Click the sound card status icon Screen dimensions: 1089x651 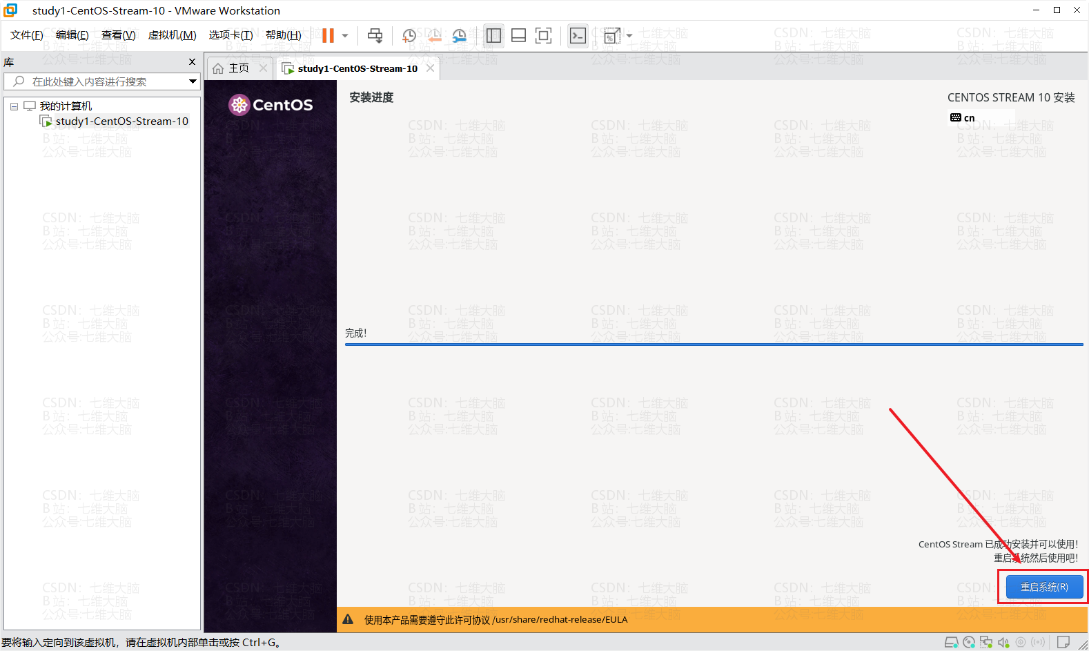[x=1003, y=642]
